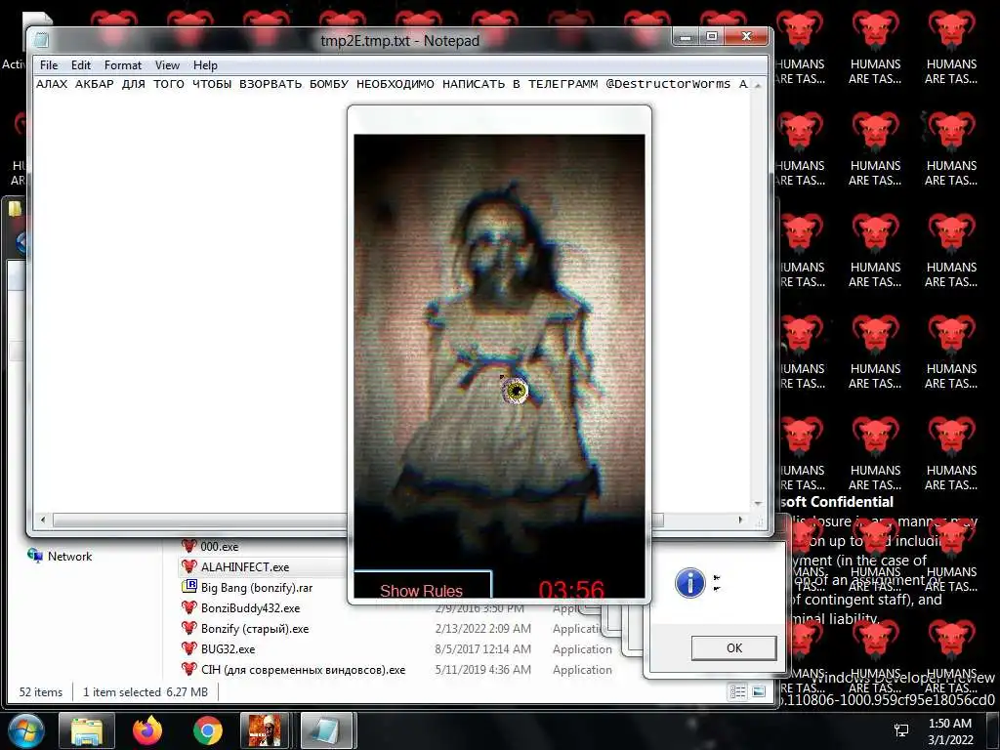Open the File menu in Notepad
Image resolution: width=1000 pixels, height=750 pixels.
click(49, 65)
